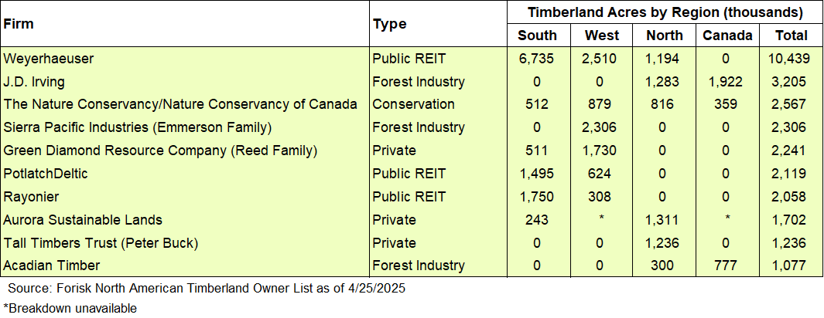Select the Weyerhaeuser firm cell
Image resolution: width=824 pixels, height=318 pixels.
[49, 58]
